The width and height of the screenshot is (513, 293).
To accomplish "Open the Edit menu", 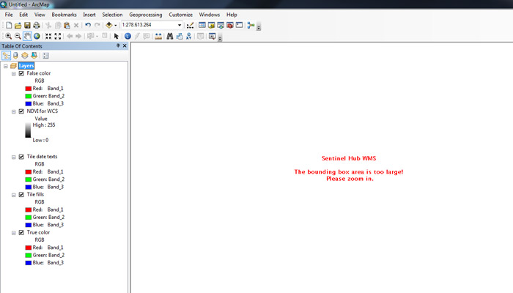I will 23,15.
